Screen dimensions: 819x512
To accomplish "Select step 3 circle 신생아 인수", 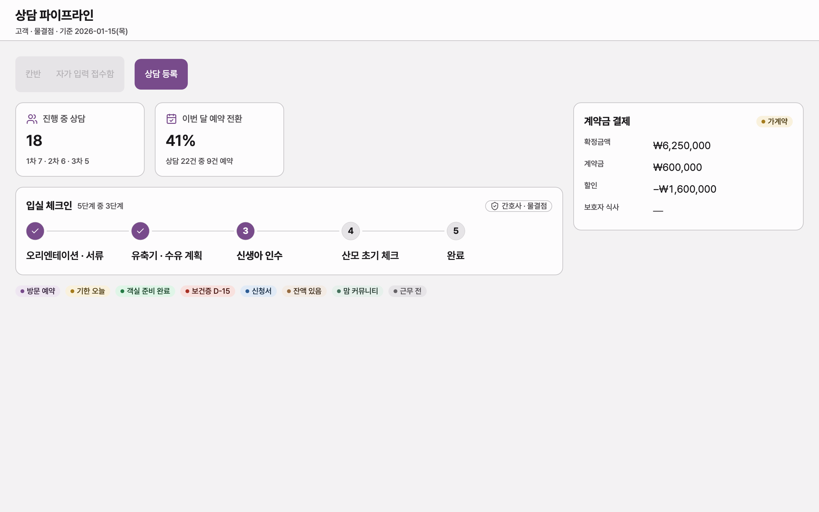I will pyautogui.click(x=246, y=231).
